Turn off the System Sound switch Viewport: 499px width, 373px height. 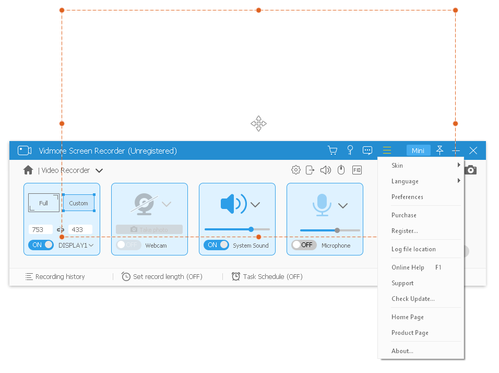[x=217, y=245]
